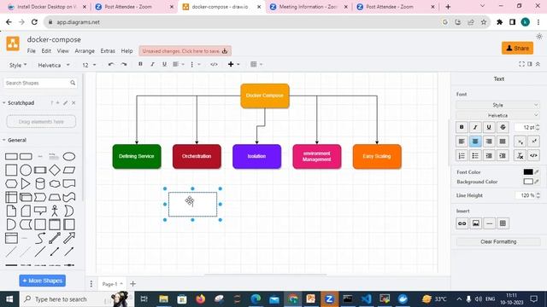The height and width of the screenshot is (307, 547).
Task: Click the Page-1 tab
Action: tap(112, 284)
